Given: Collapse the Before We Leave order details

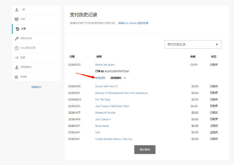Looking at the screenshot, I should pyautogui.click(x=104, y=64).
